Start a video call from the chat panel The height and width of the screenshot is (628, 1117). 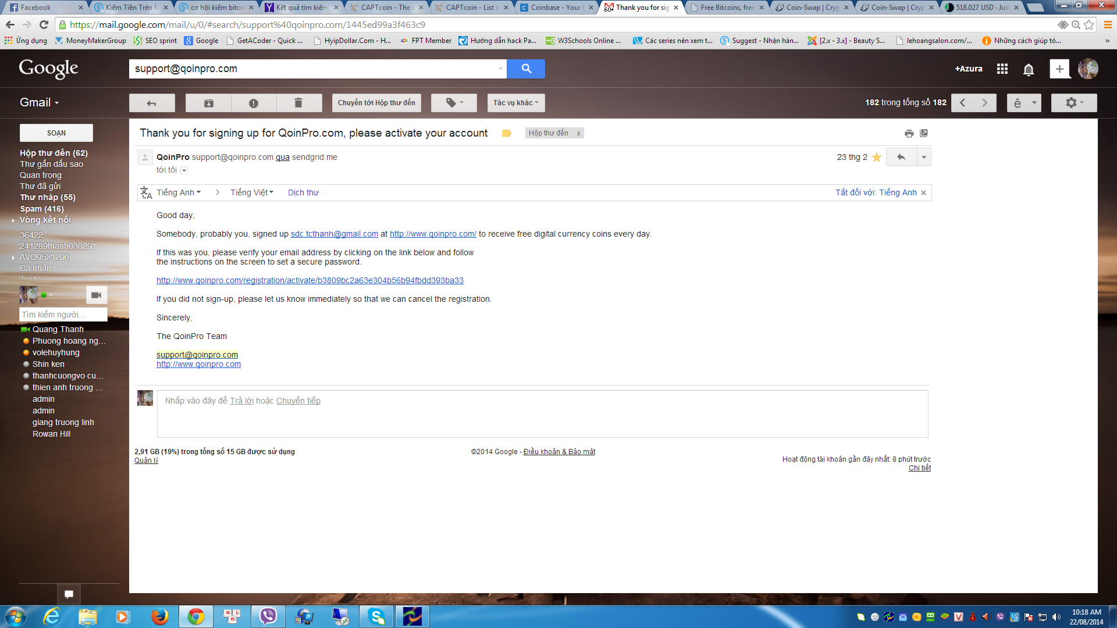(97, 295)
